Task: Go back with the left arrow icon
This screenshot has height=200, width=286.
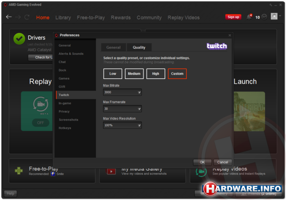Action: [x=9, y=17]
